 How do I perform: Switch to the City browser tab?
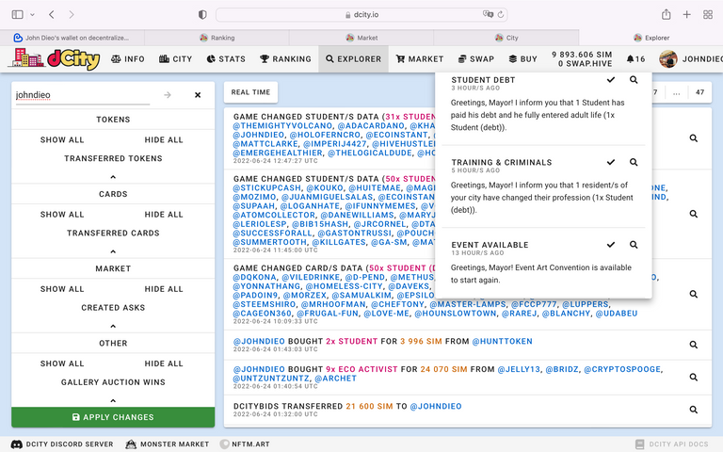[506, 38]
